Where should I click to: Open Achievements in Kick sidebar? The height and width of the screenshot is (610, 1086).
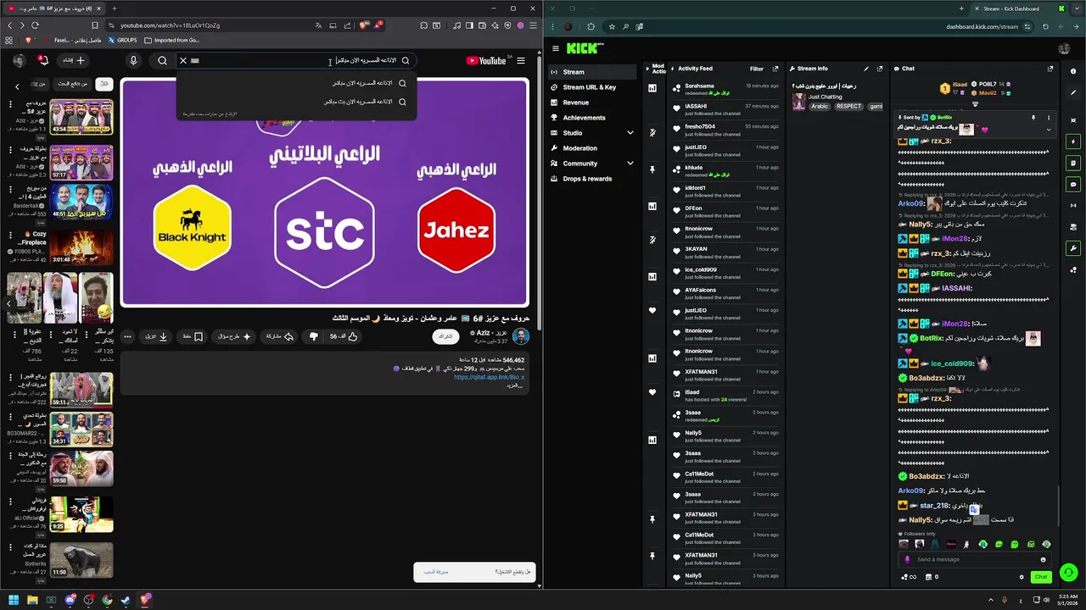(591, 118)
